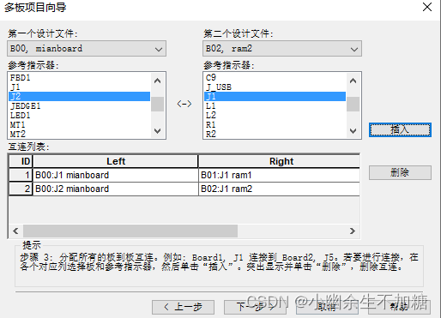
Task: Click the B01:J1 ram1 cell
Action: click(279, 175)
